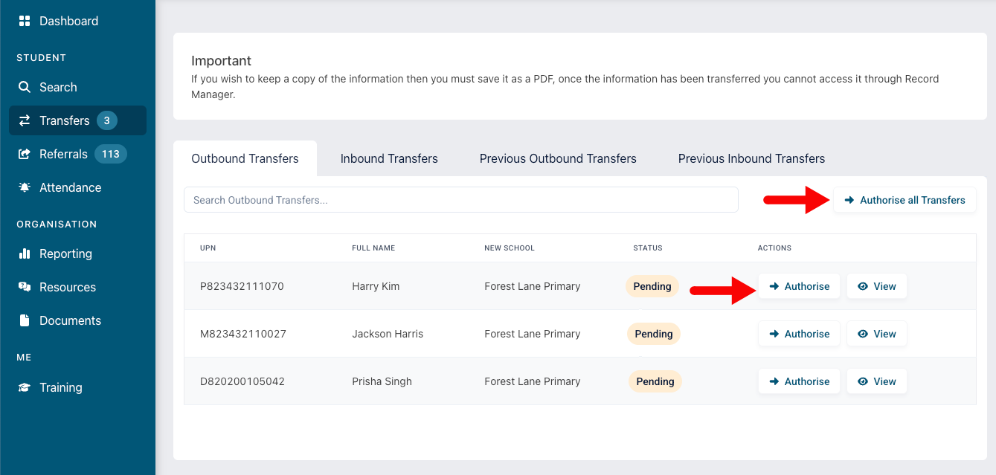996x475 pixels.
Task: Open Documents via its sidebar icon
Action: [24, 320]
